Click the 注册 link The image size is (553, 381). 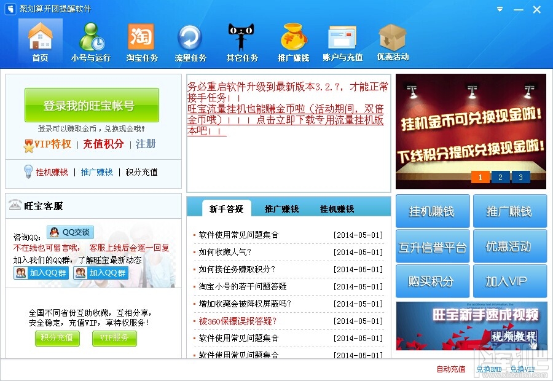coord(146,144)
